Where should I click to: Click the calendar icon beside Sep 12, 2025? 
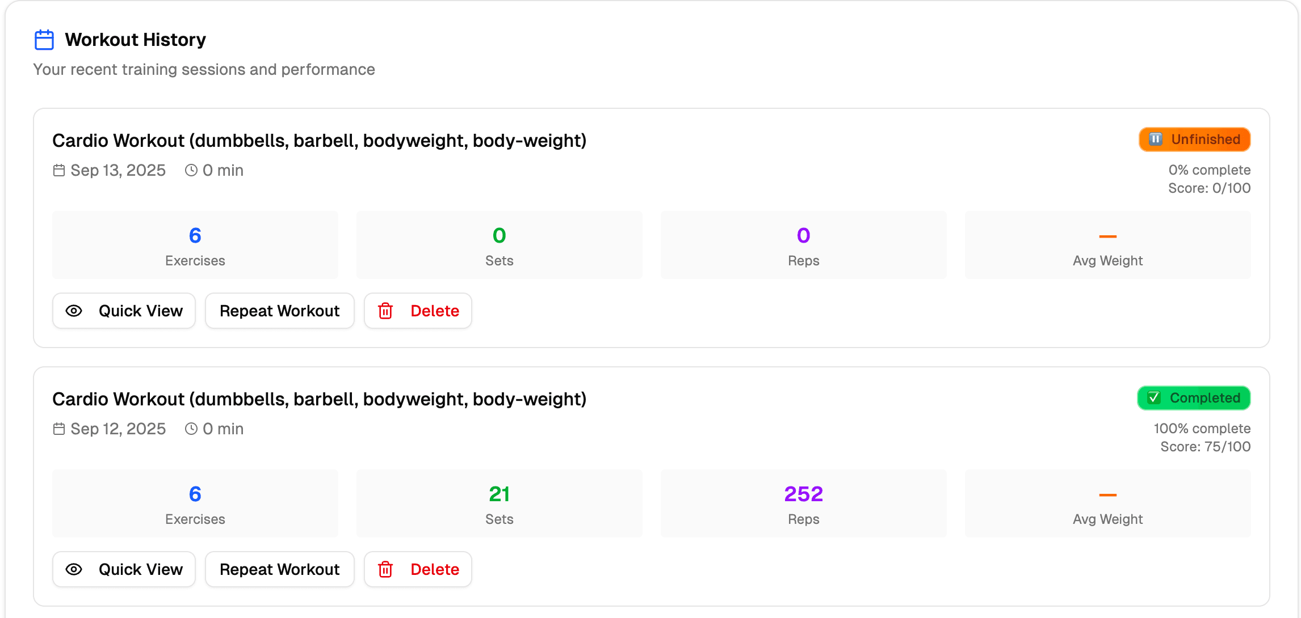point(59,429)
